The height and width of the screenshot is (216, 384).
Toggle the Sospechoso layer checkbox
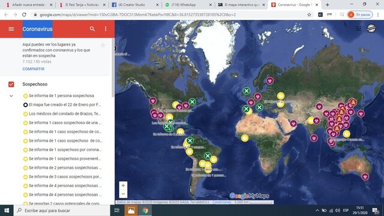coord(11,84)
